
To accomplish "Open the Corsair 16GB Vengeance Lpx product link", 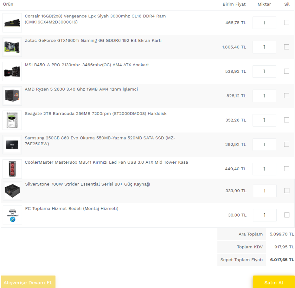I will point(95,19).
